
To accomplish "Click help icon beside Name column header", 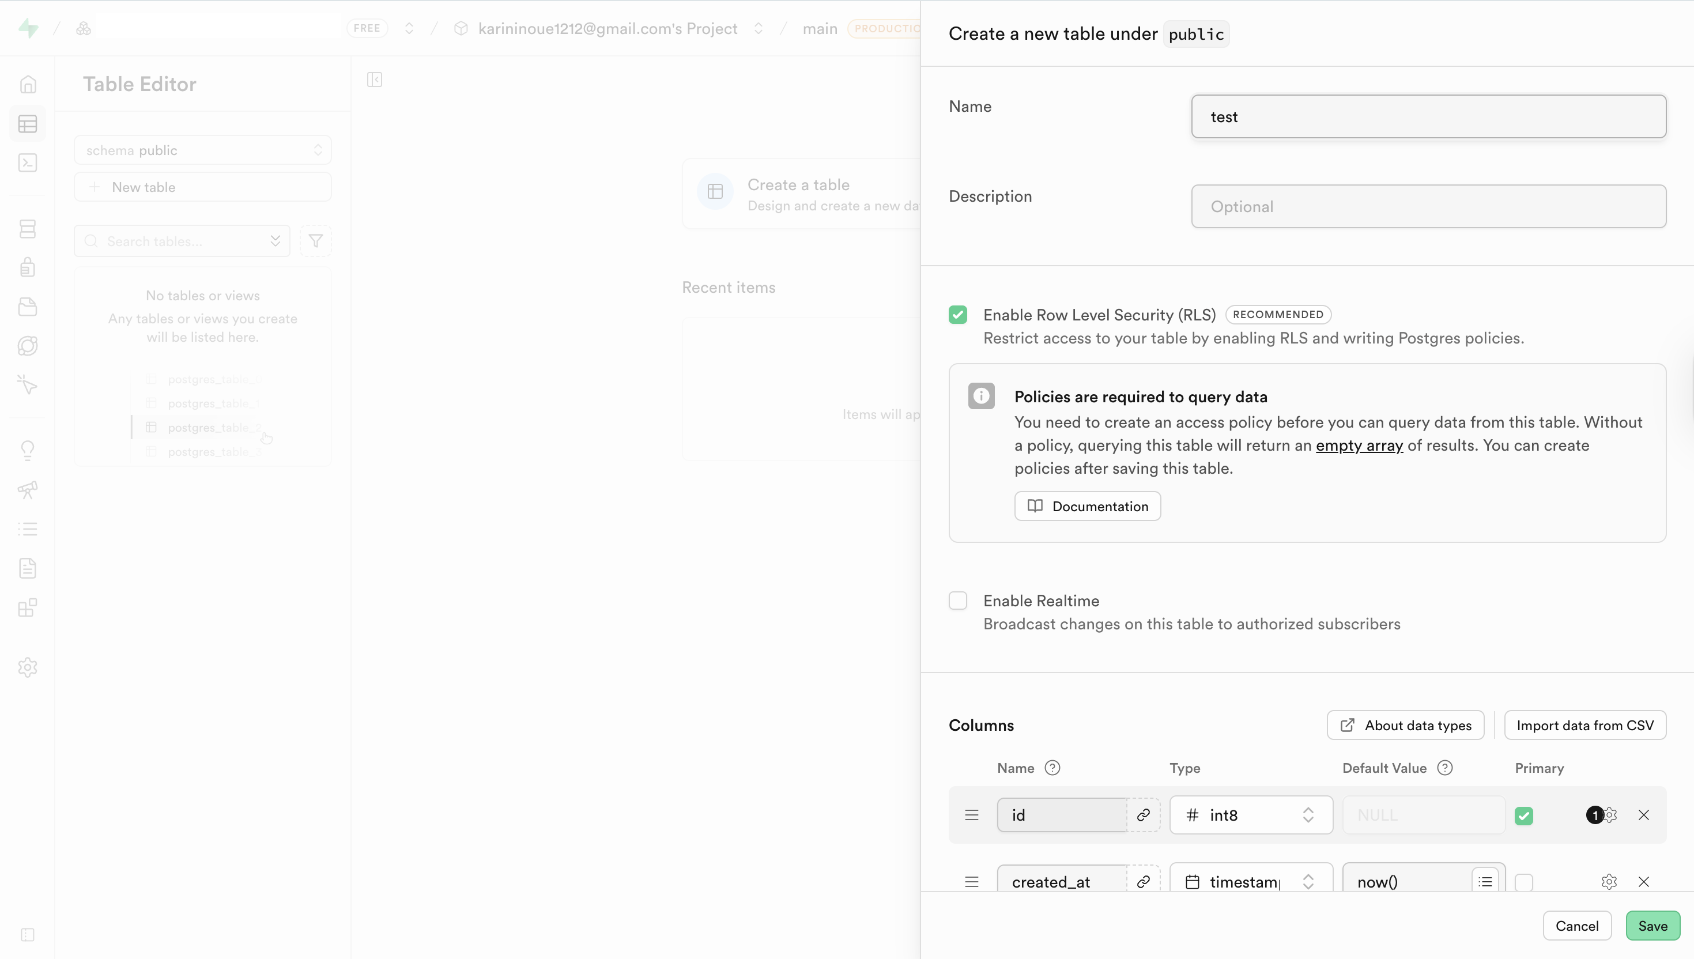I will [1052, 768].
